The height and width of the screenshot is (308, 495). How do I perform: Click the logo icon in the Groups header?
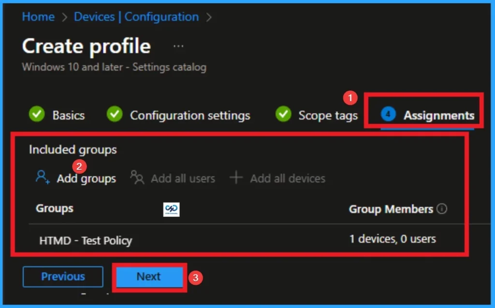click(171, 209)
